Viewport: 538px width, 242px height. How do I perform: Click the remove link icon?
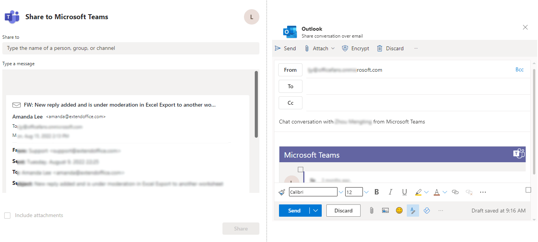point(469,192)
